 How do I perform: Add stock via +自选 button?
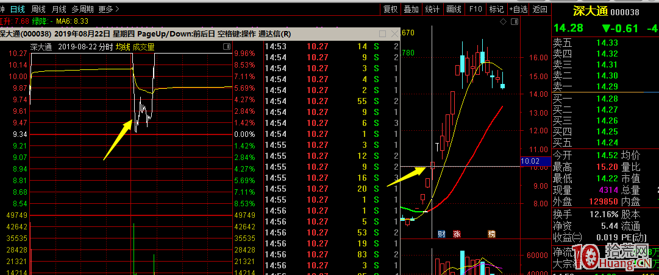(518, 9)
